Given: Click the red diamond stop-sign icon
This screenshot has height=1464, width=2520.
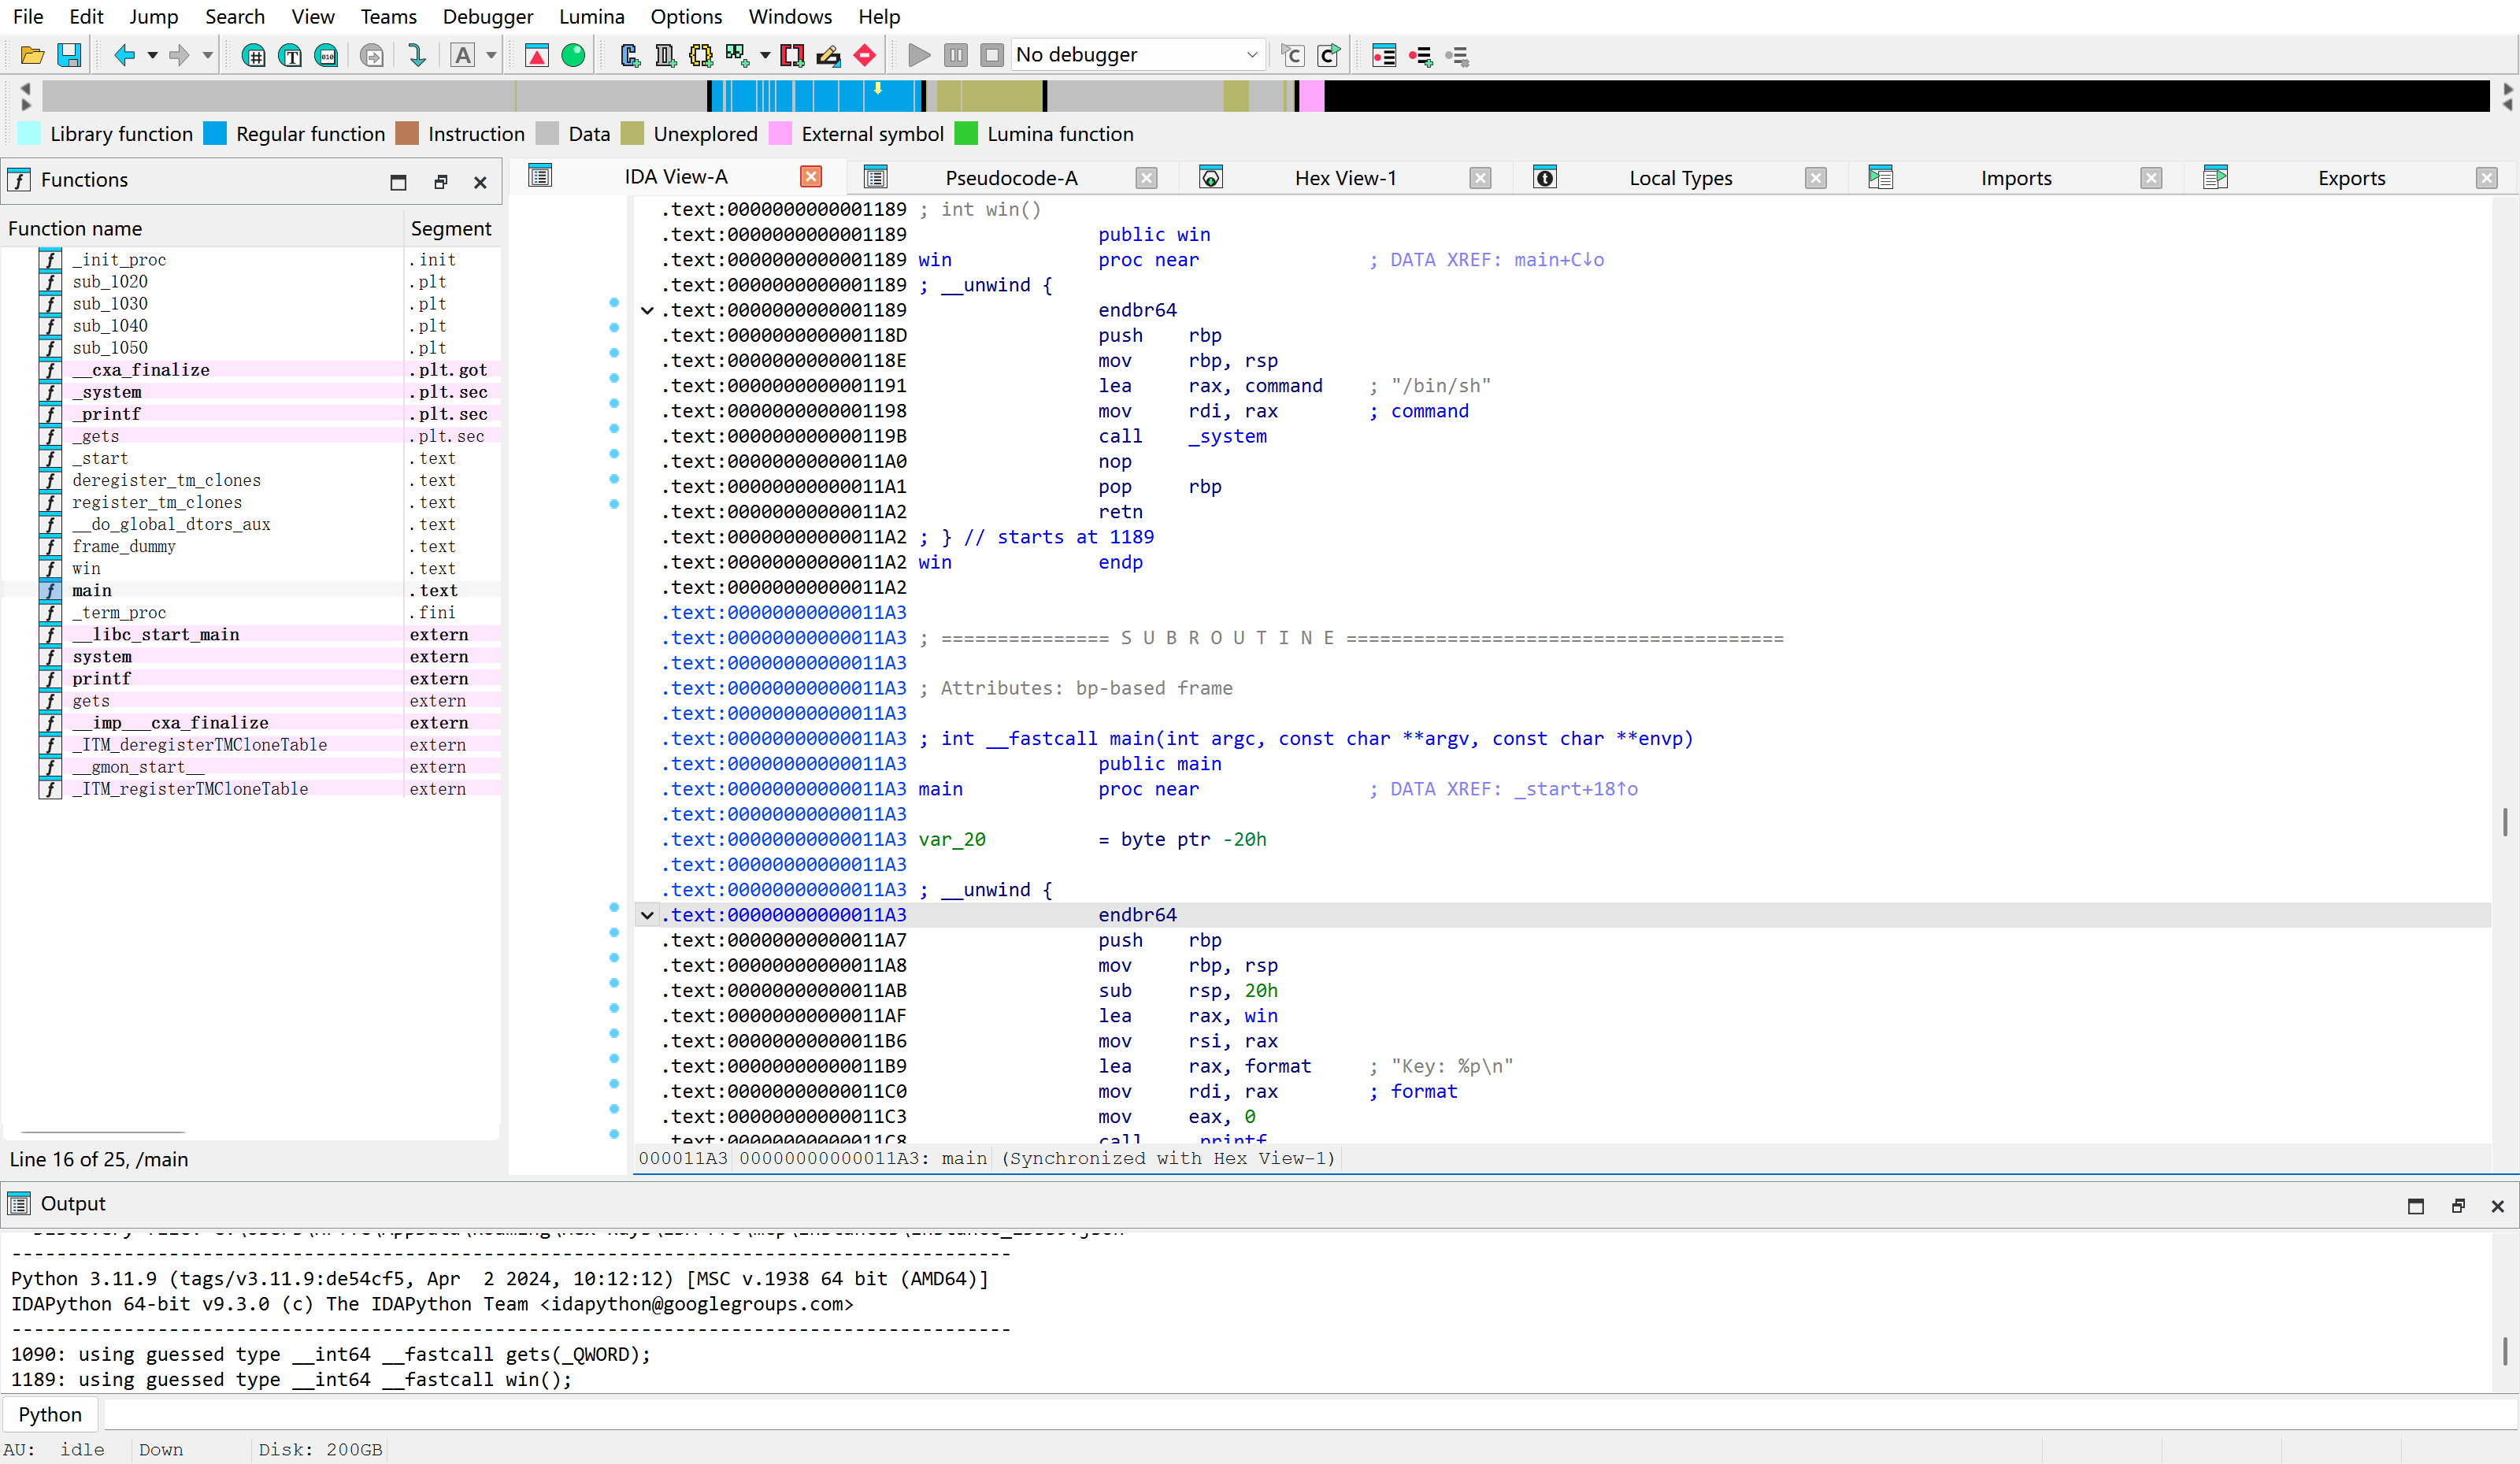Looking at the screenshot, I should tap(865, 55).
